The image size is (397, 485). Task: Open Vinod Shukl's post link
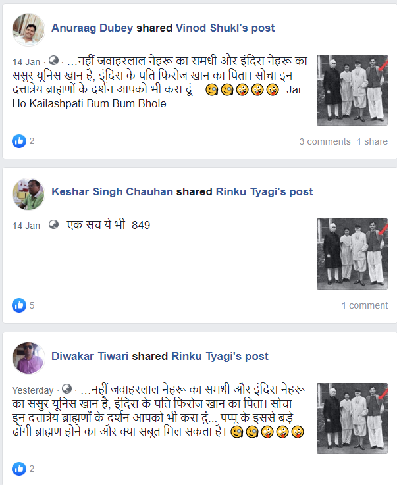(225, 28)
